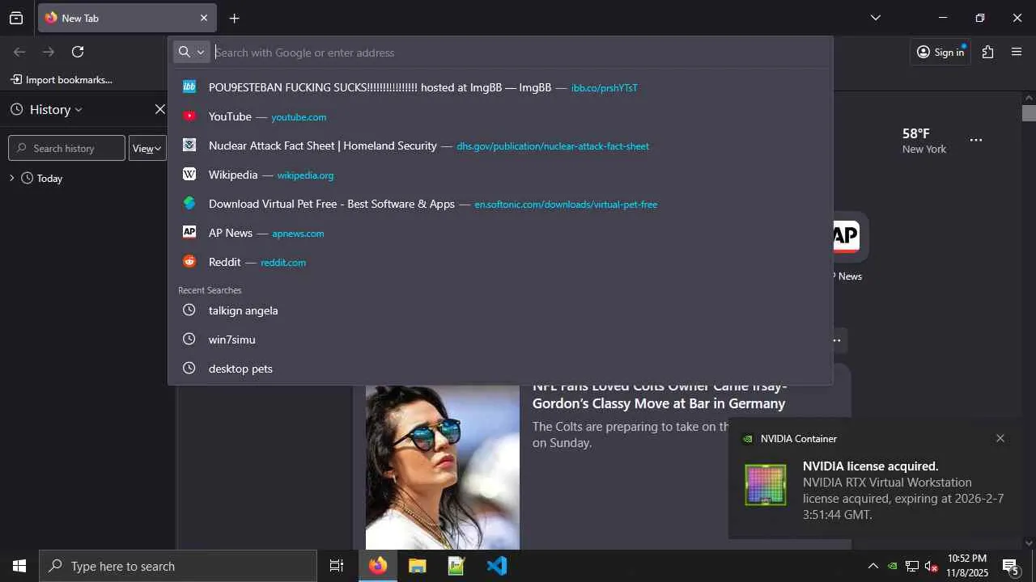This screenshot has width=1036, height=582.
Task: Go forward one page
Action: [49, 52]
